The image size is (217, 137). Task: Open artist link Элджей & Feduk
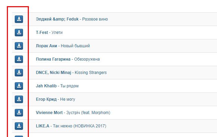(x=57, y=19)
